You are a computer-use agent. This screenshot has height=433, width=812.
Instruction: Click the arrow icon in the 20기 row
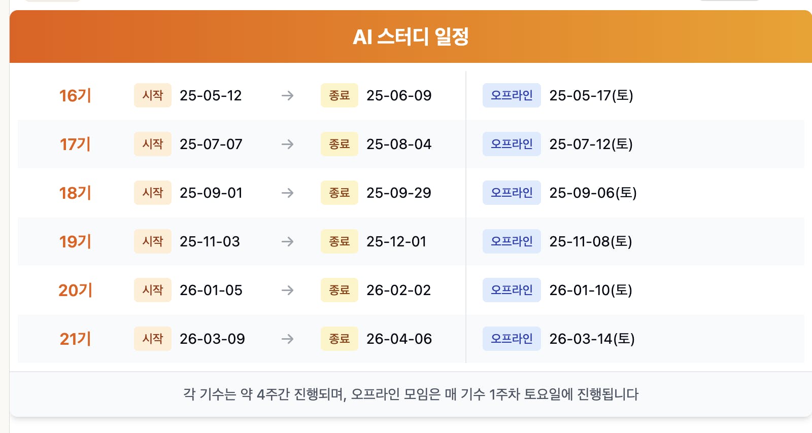click(x=288, y=290)
